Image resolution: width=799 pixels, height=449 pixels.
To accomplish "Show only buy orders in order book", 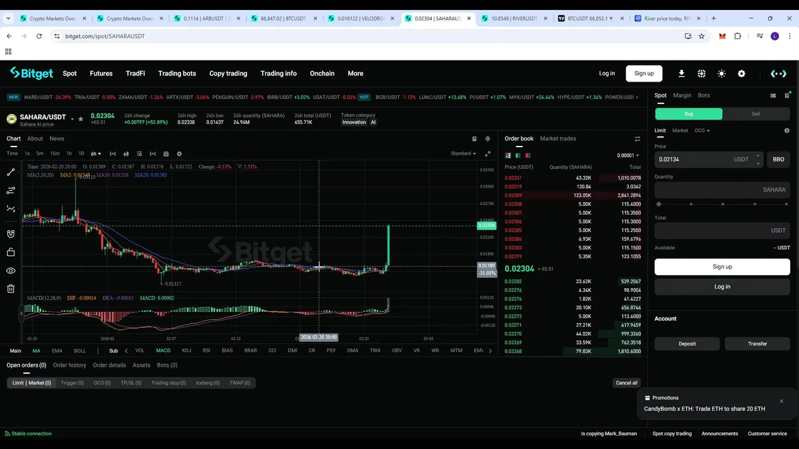I will [x=518, y=155].
